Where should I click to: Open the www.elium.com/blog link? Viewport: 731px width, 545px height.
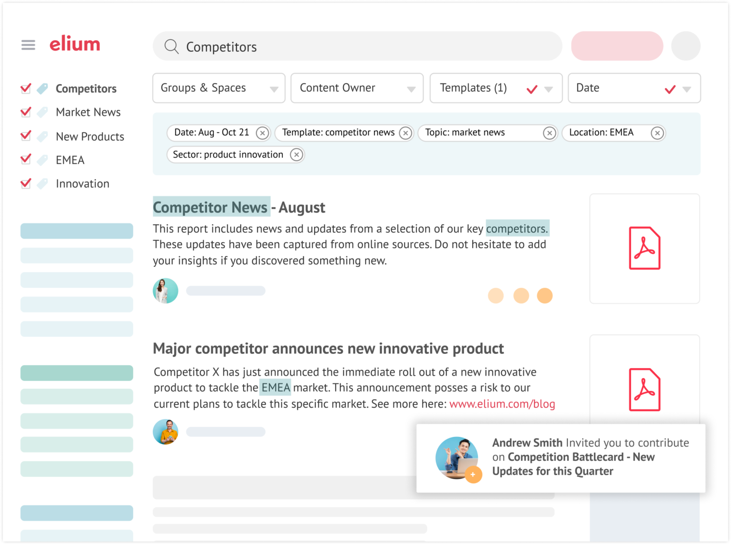tap(502, 404)
